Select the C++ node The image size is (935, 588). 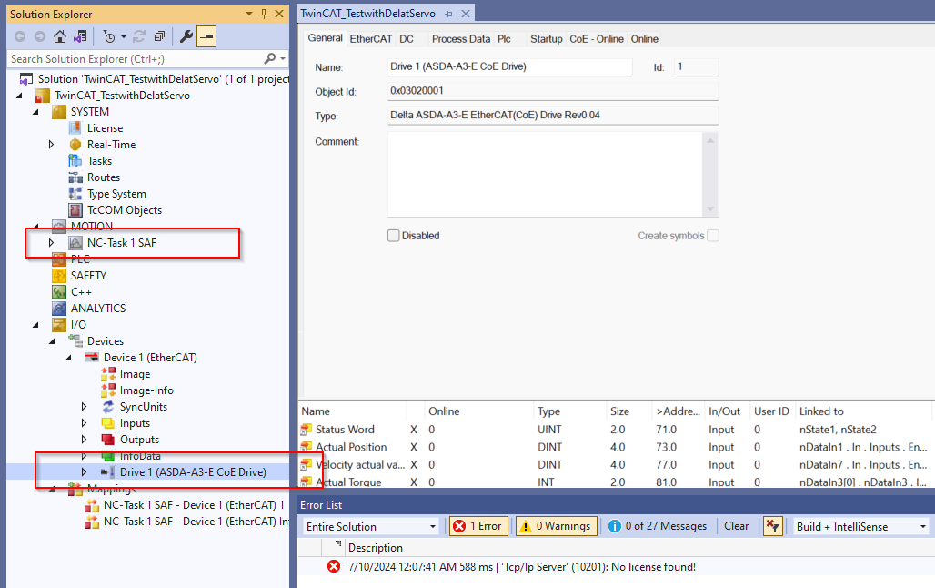[81, 292]
